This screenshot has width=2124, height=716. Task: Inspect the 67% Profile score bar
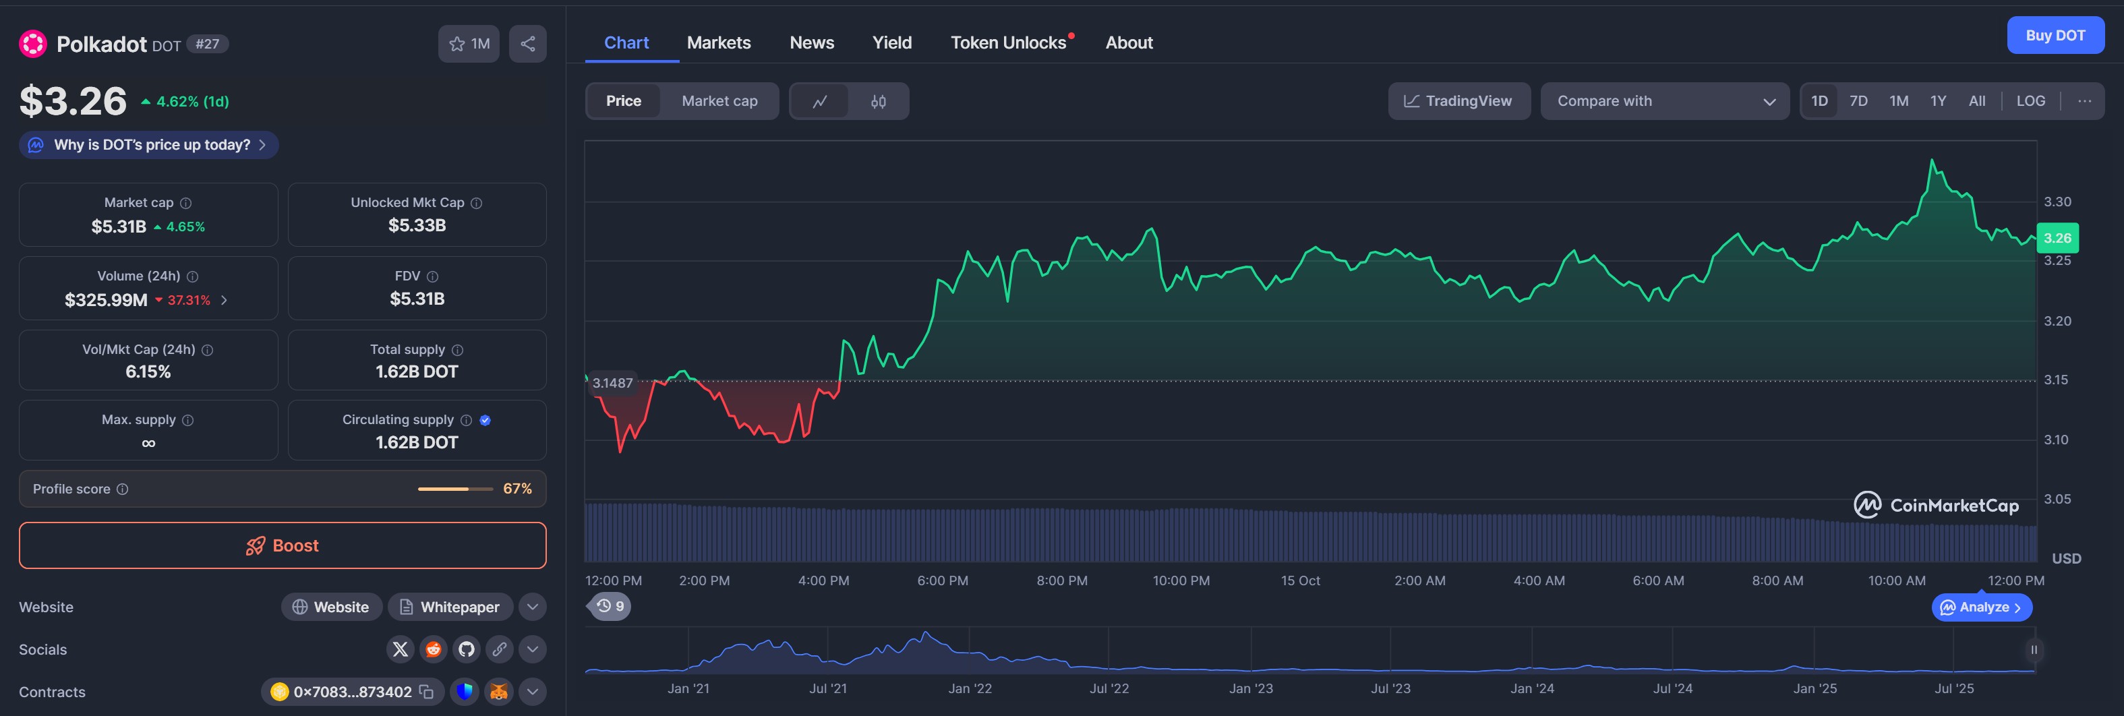pyautogui.click(x=454, y=488)
